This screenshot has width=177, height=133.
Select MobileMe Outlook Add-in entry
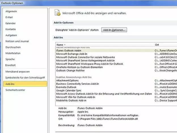[71, 100]
